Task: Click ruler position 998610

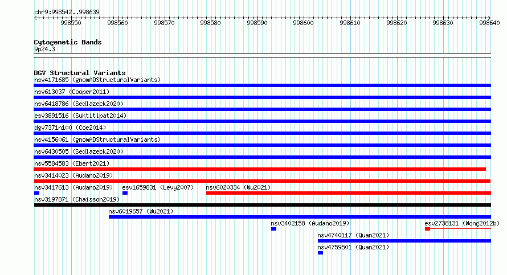Action: [x=350, y=23]
